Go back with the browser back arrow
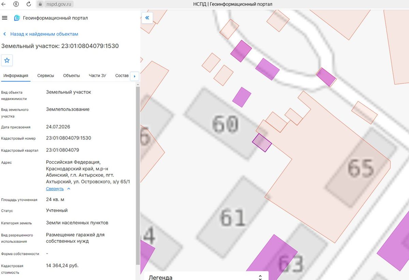409x280 pixels. (x=4, y=4)
